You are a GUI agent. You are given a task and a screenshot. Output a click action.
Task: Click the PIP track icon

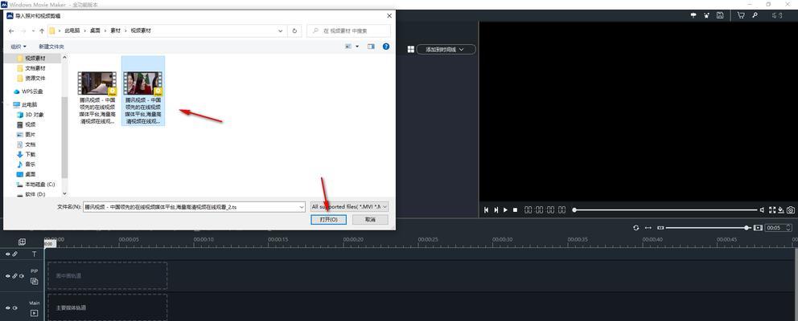(34, 281)
